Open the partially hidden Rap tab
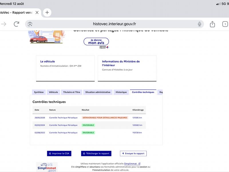The height and width of the screenshot is (172, 229). click(x=160, y=92)
